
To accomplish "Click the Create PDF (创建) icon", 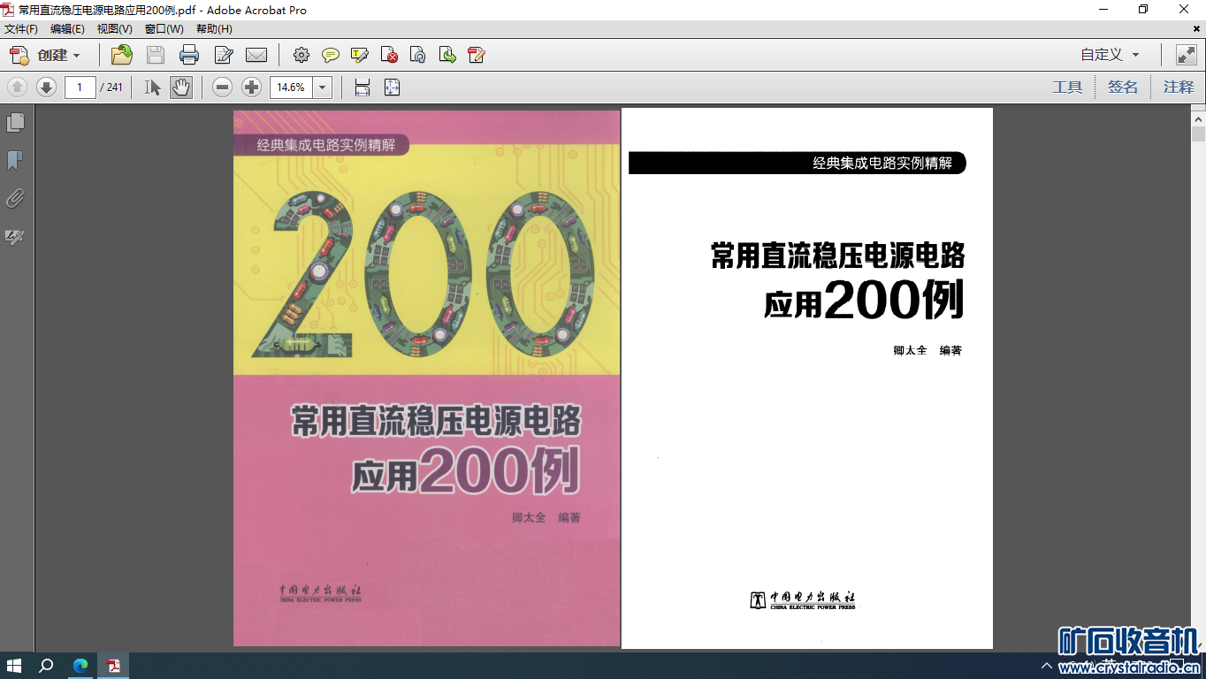I will tap(19, 56).
